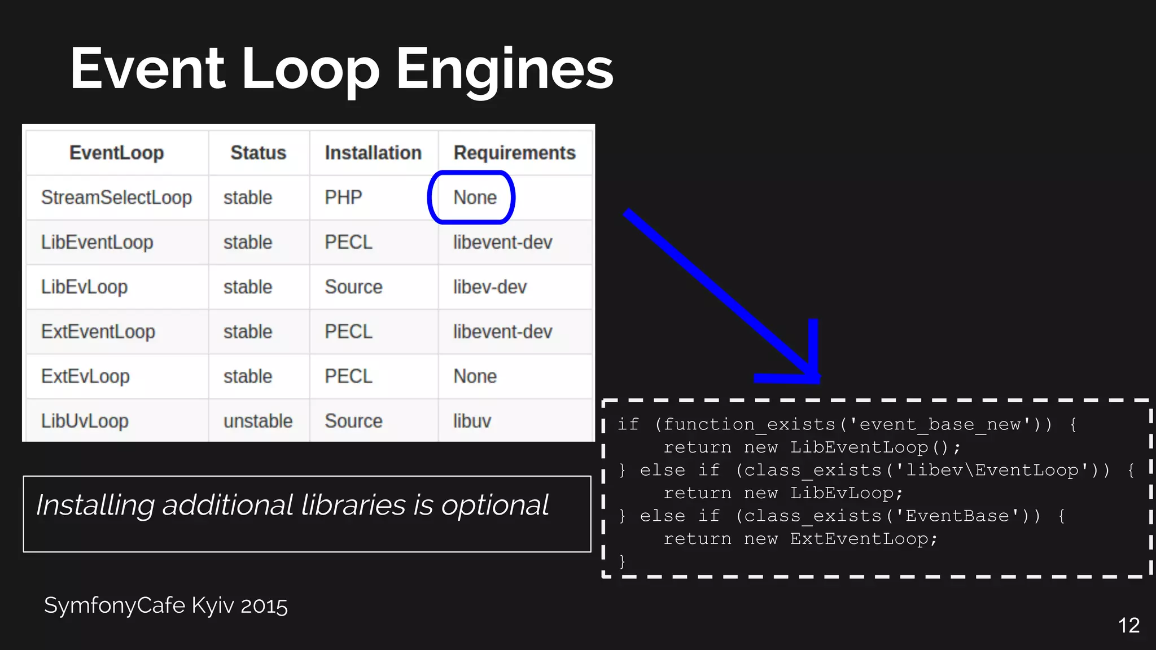Click code line with function_exists('event_base_new')
Screen dimensions: 1156x650
coord(847,424)
